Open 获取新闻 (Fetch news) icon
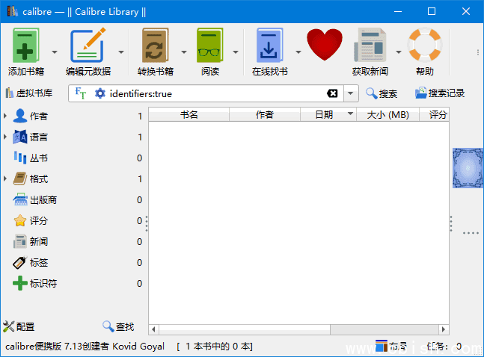This screenshot has height=357, width=484. (370, 47)
